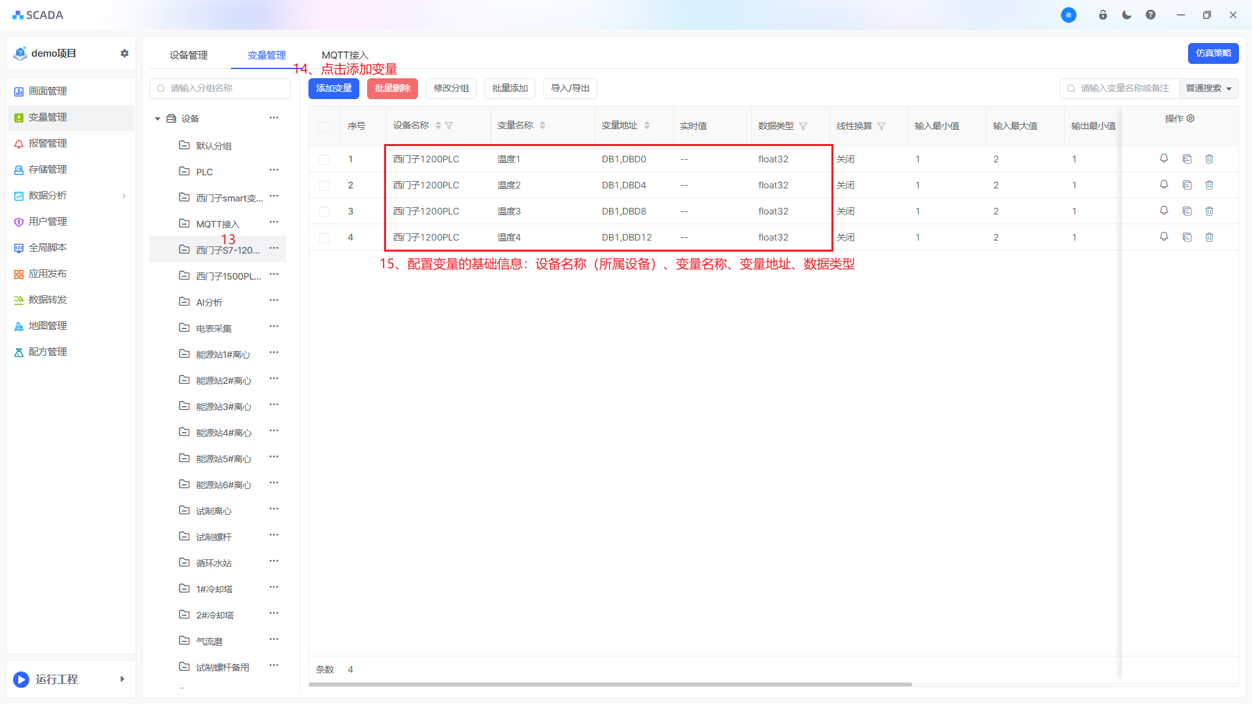Screen dimensions: 1252x704
Task: Open column settings gear next to 操作
Action: [x=1191, y=119]
